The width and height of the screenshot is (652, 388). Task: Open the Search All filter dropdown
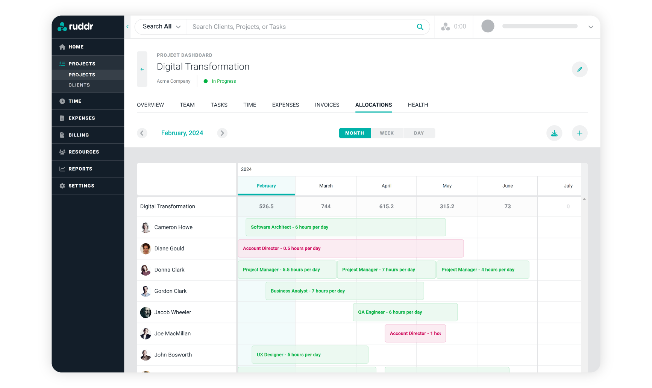point(160,26)
